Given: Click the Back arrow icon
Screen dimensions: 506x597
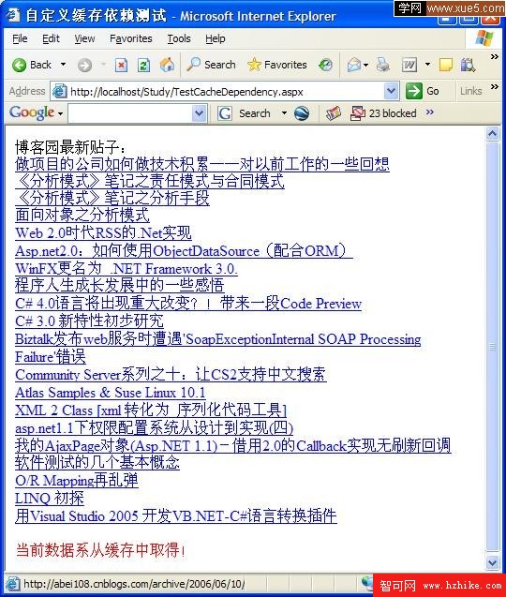Looking at the screenshot, I should pyautogui.click(x=19, y=65).
